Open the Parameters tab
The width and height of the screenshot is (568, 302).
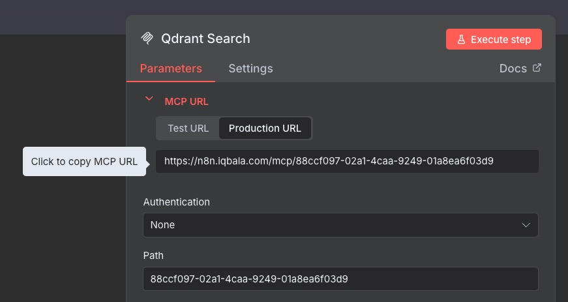171,68
